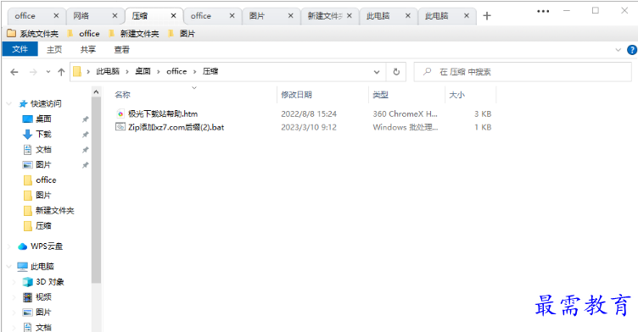Click 此电脑 in the address path
This screenshot has width=638, height=332.
point(108,71)
